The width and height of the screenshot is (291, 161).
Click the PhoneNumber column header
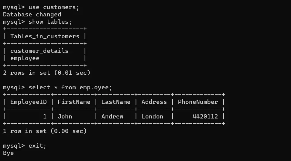point(198,102)
